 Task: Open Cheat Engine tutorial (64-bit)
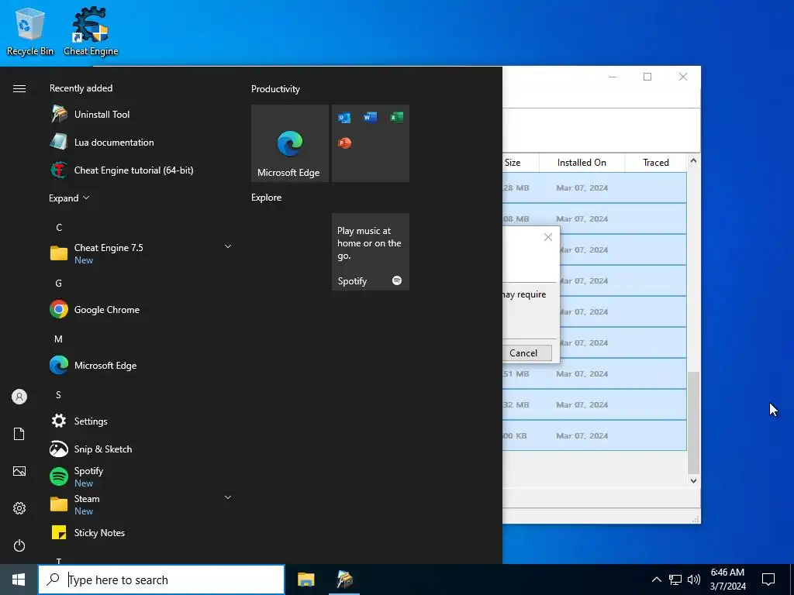pos(140,170)
